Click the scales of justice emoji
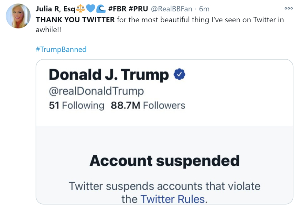301x209 pixels. (x=81, y=9)
